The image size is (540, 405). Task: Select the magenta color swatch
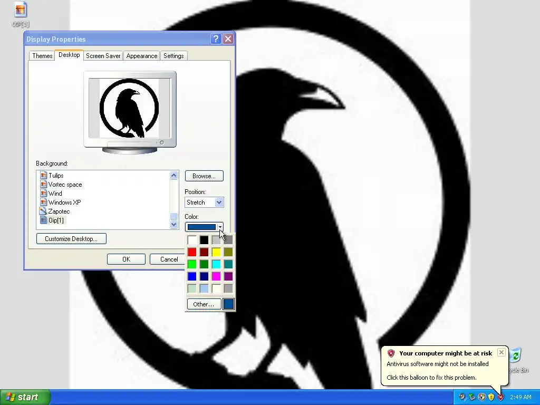pos(216,276)
